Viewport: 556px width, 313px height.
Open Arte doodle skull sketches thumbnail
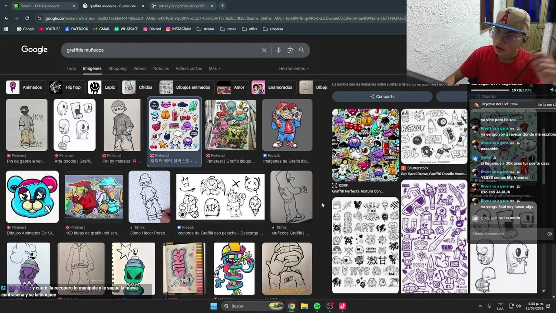[x=74, y=125]
